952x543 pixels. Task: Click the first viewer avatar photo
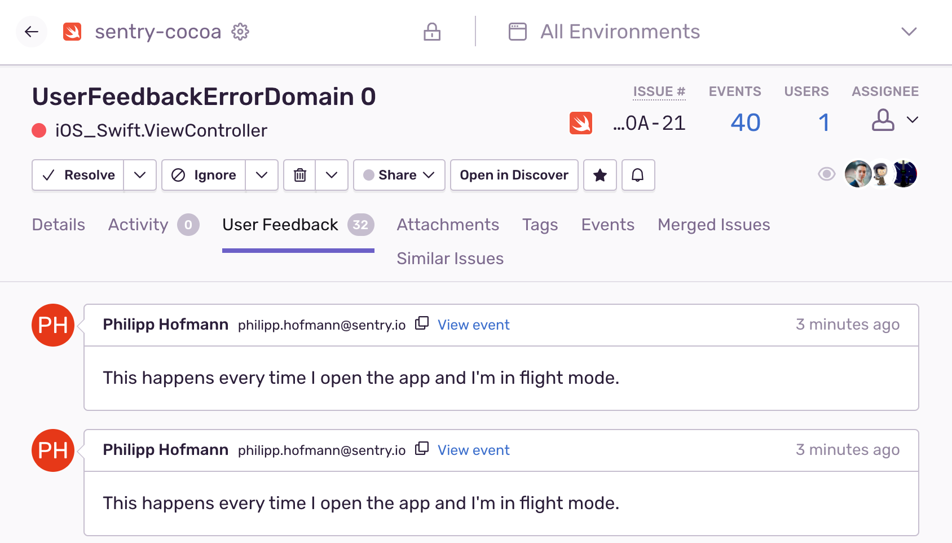coord(858,174)
